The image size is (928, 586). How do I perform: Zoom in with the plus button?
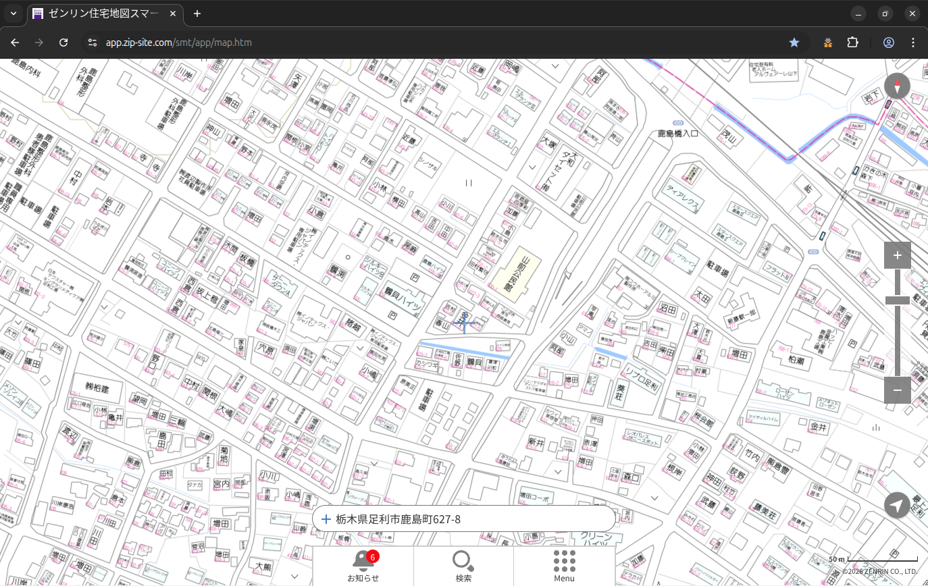point(897,255)
